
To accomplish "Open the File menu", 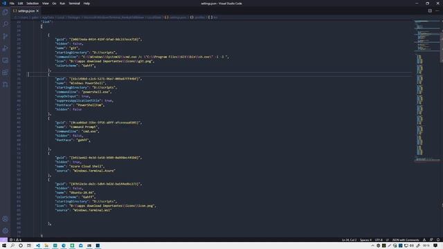I will tap(12, 3).
